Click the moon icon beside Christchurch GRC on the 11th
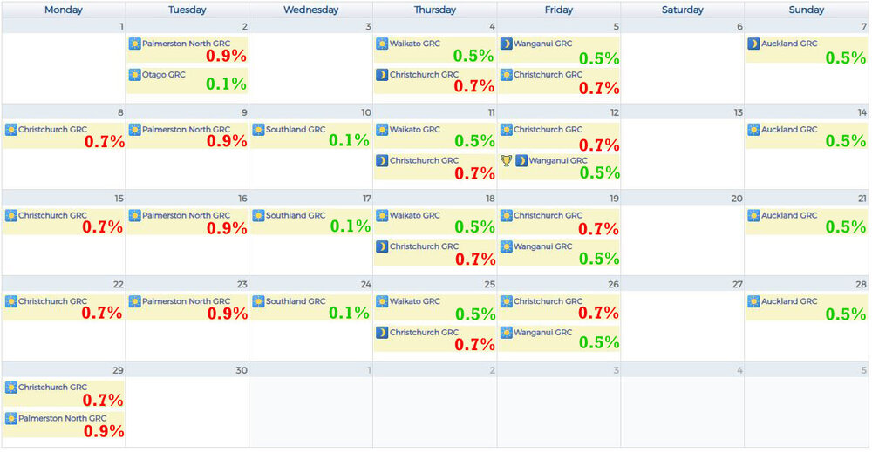The image size is (872, 452). coord(382,160)
